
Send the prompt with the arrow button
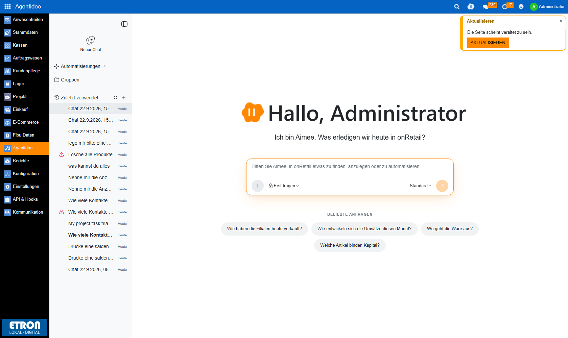point(442,186)
